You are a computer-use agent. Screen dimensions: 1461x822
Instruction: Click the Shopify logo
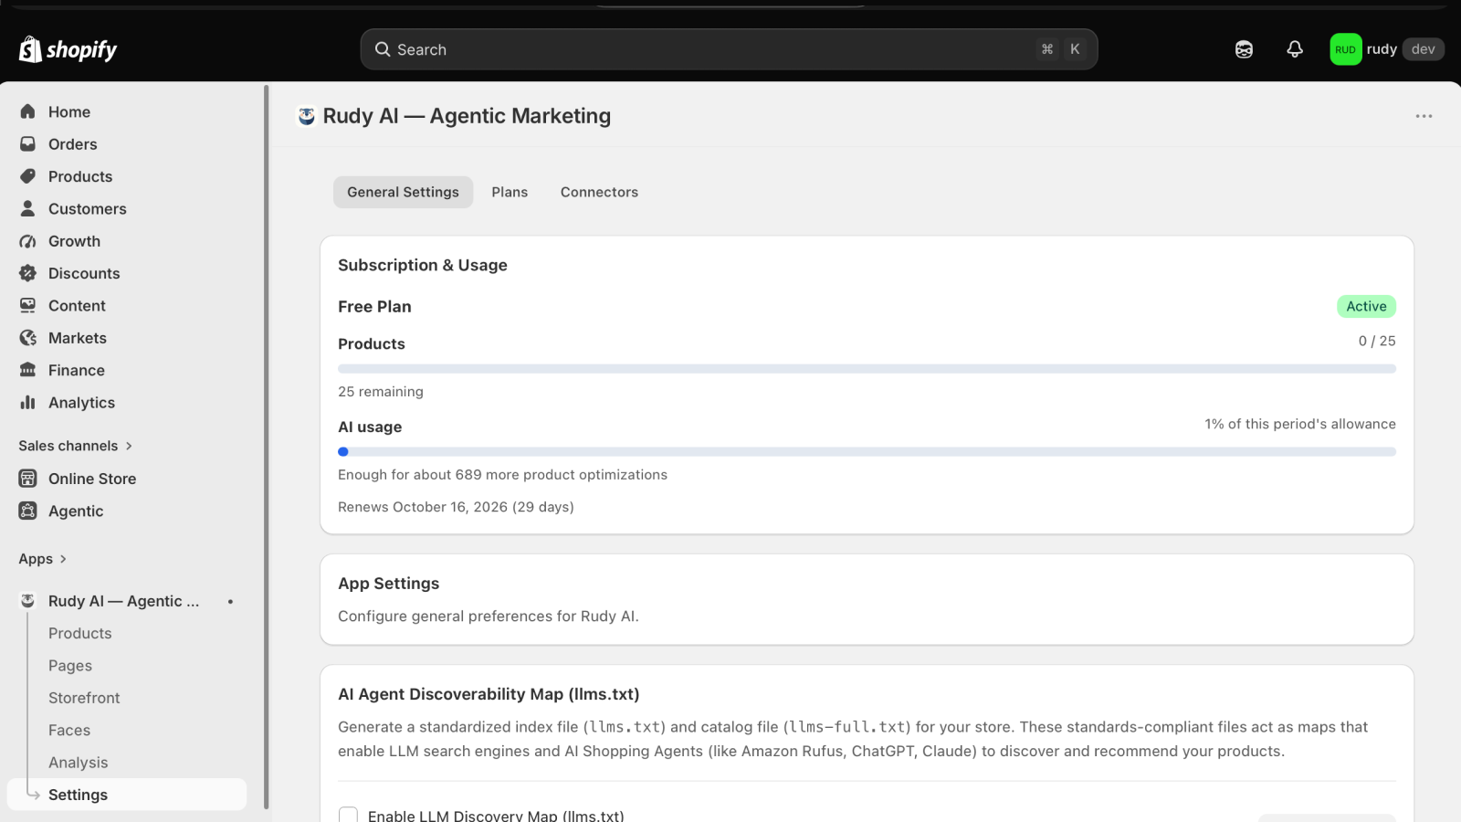[x=68, y=49]
